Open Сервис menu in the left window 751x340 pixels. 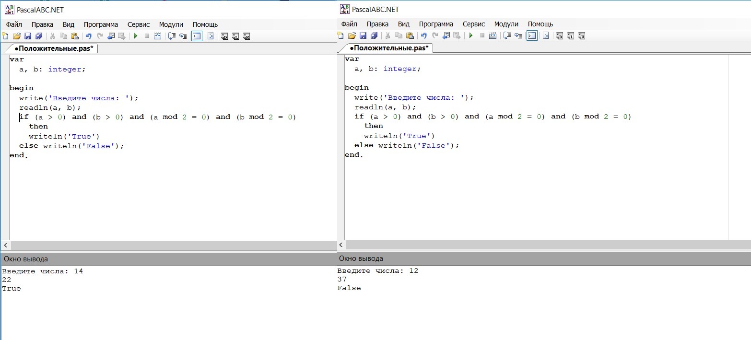click(139, 24)
